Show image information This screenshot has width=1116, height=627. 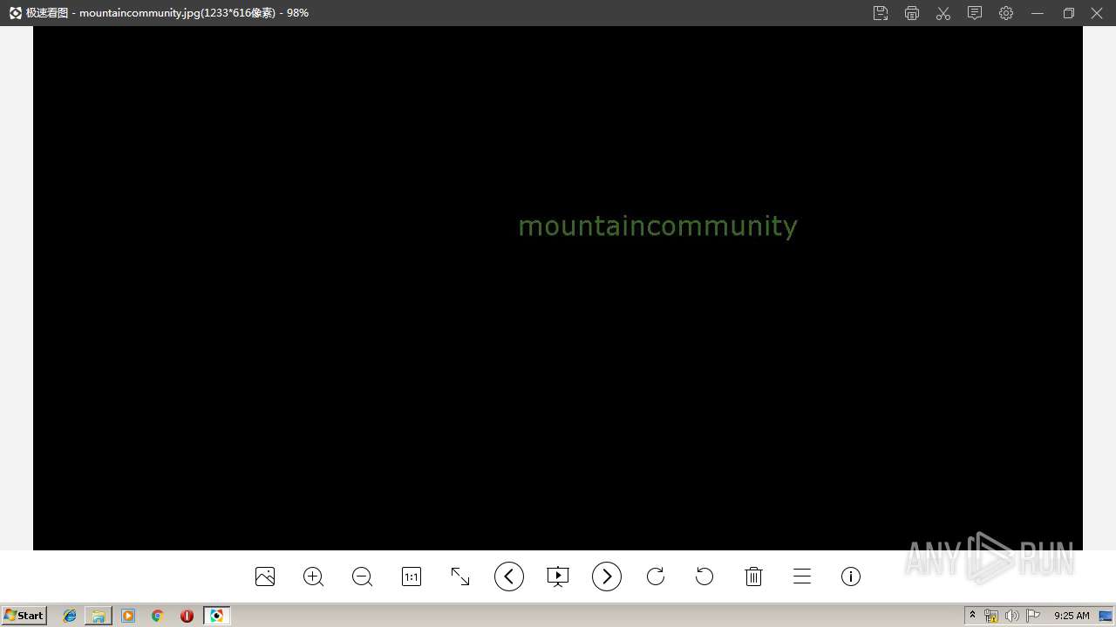tap(851, 576)
